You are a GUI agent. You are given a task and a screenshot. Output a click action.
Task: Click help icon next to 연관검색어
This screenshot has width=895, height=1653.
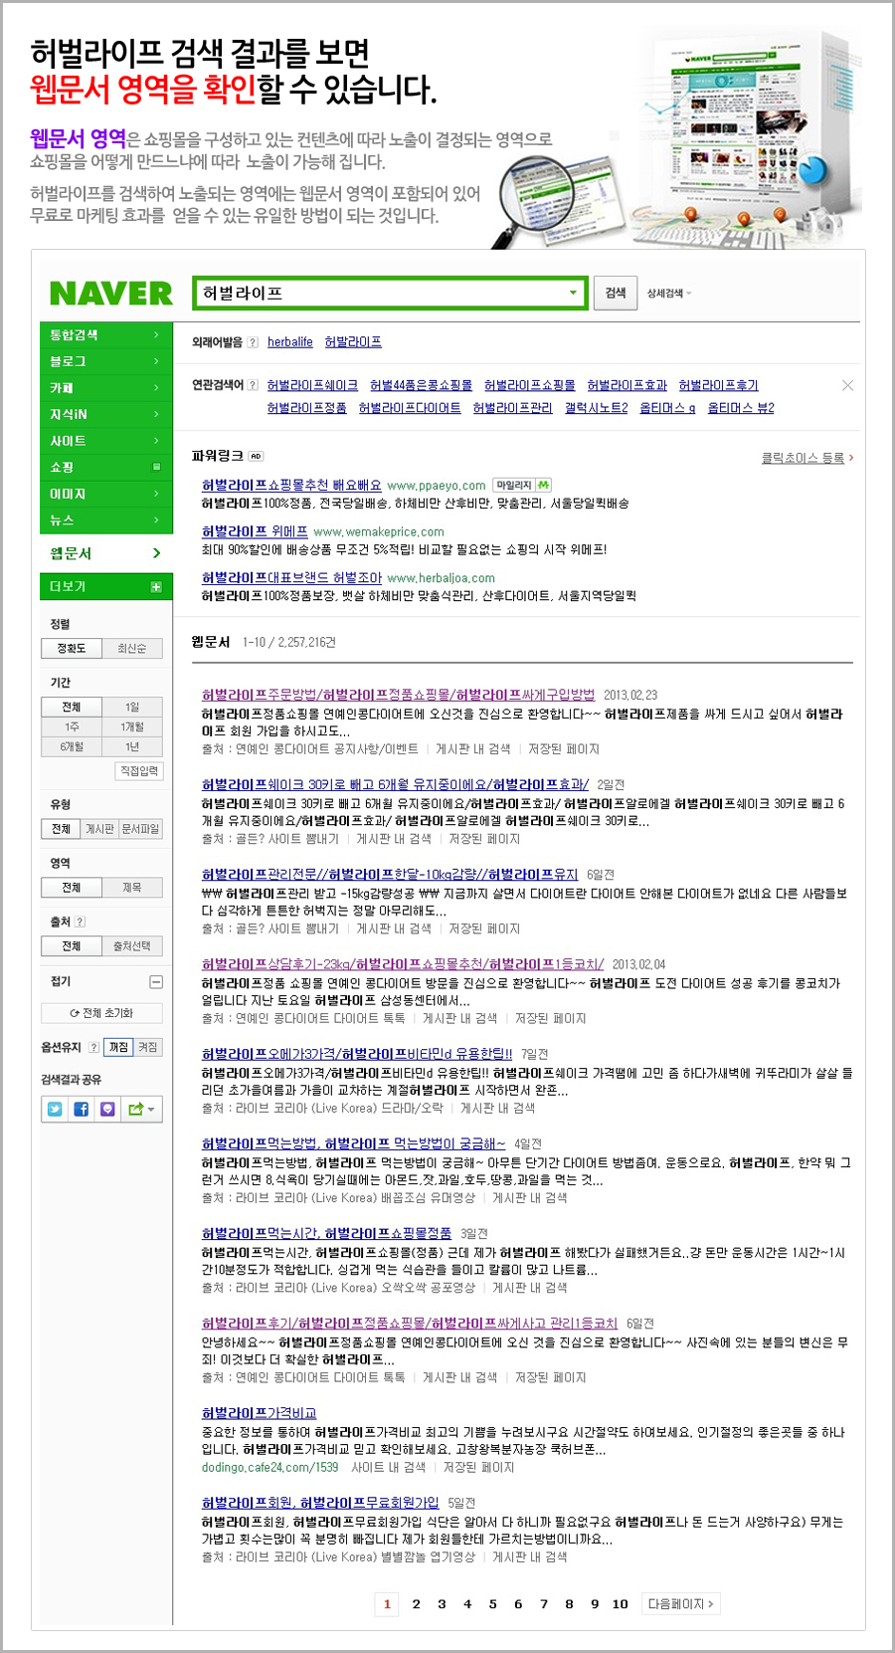click(x=253, y=385)
